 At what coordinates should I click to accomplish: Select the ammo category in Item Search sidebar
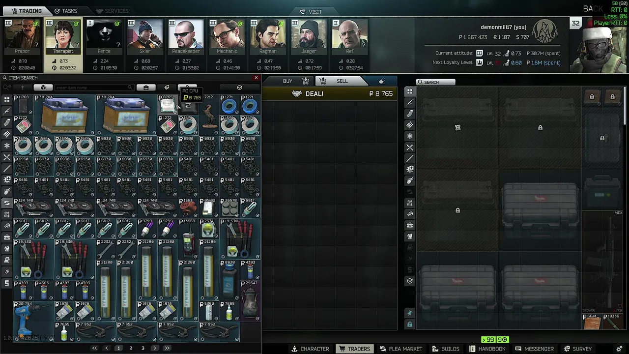pyautogui.click(x=7, y=134)
